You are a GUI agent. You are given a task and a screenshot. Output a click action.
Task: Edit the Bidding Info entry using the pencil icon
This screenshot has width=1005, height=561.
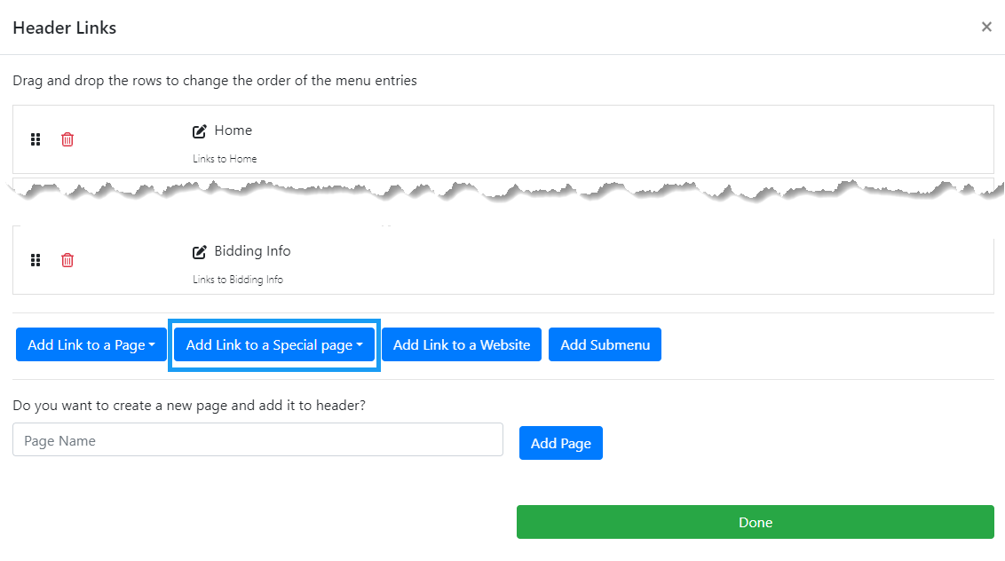(200, 252)
